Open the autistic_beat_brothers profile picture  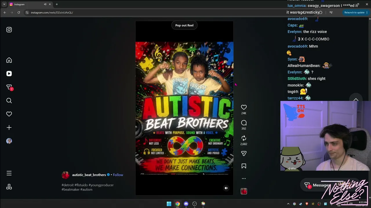66,175
